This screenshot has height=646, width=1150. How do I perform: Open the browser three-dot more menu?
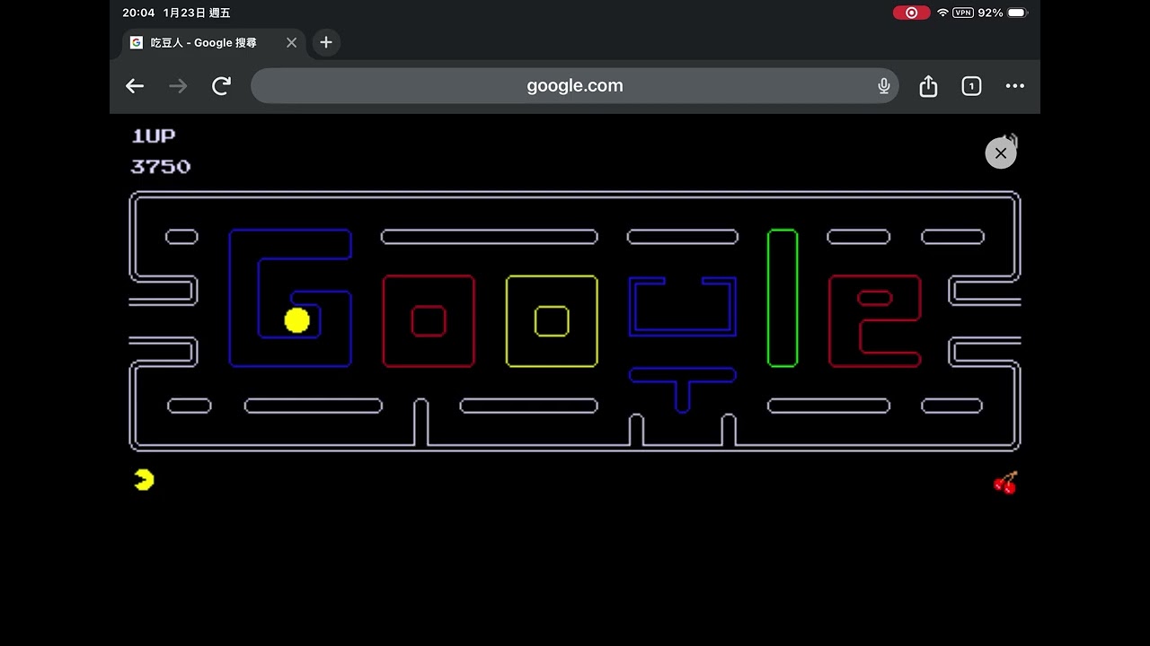point(1015,86)
